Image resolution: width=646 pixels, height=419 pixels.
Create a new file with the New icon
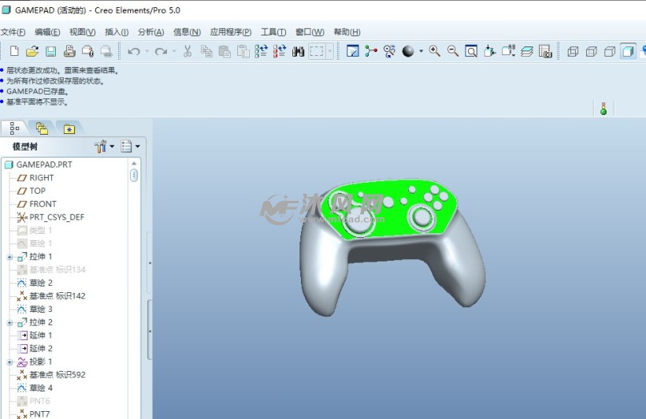click(14, 51)
